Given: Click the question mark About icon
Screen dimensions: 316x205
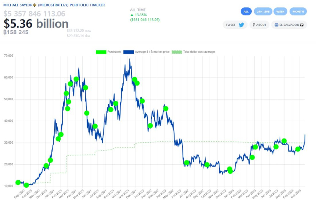Looking at the screenshot, I should click(x=254, y=25).
